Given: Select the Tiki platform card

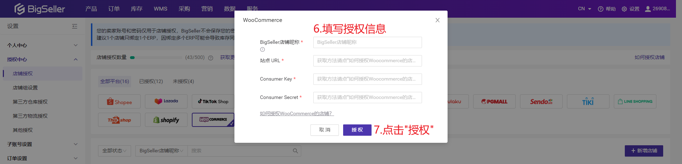Looking at the screenshot, I should (588, 101).
